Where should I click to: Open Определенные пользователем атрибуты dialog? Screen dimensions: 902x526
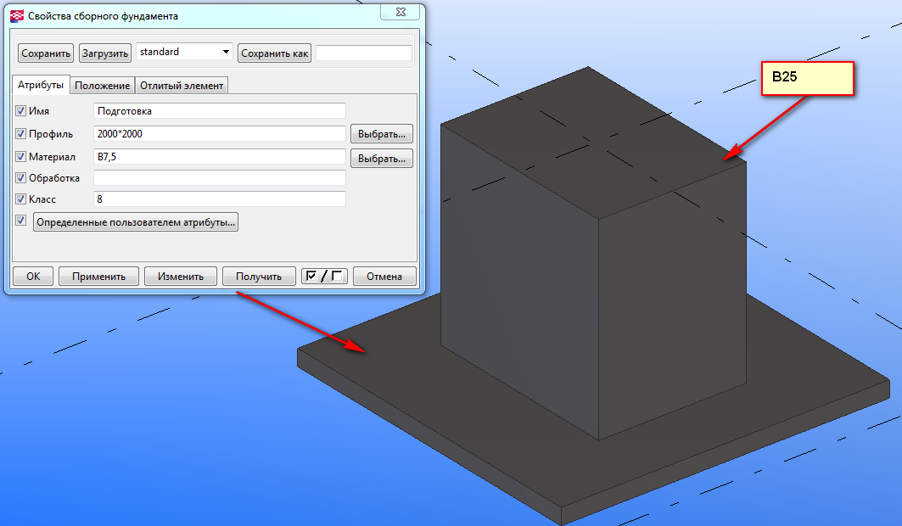(x=136, y=222)
